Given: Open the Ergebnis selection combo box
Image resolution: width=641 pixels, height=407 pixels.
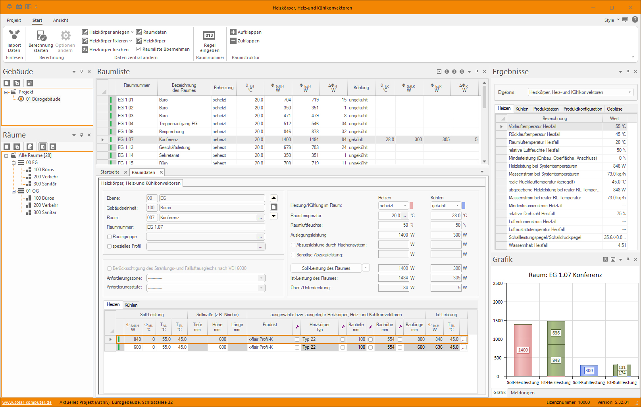Looking at the screenshot, I should click(x=581, y=92).
